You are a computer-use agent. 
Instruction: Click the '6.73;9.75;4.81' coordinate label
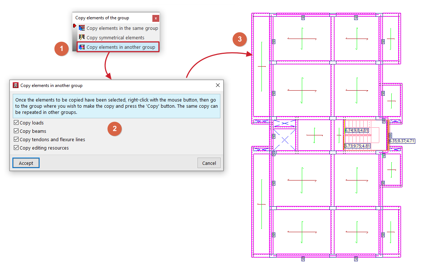pos(357,146)
